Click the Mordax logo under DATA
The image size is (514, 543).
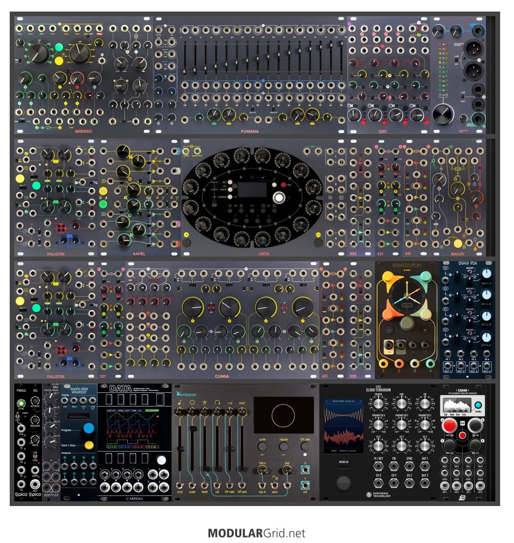point(135,499)
